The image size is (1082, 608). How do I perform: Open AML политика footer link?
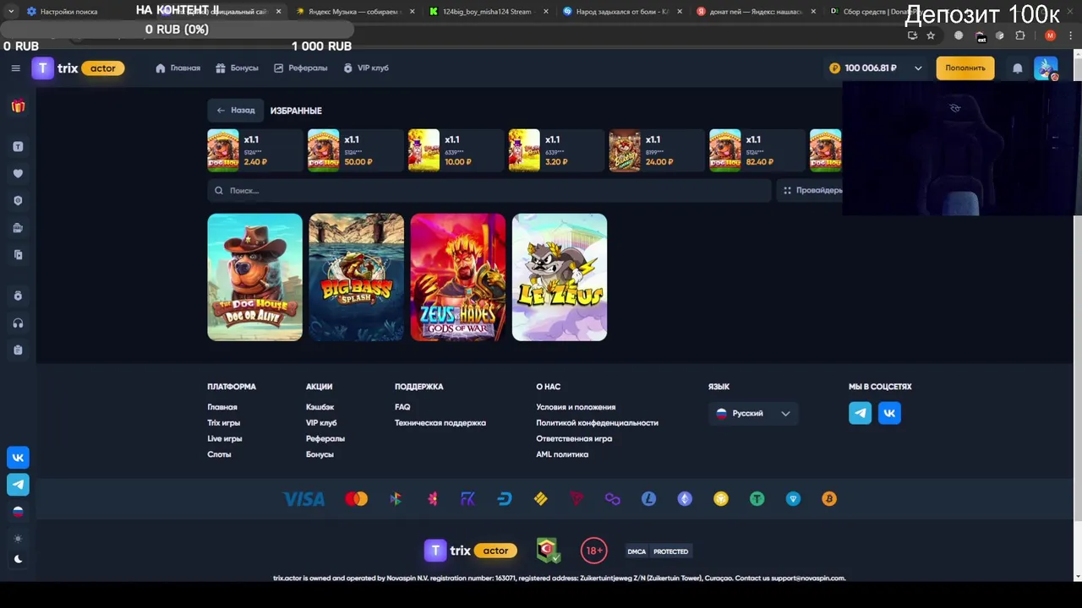(x=562, y=454)
